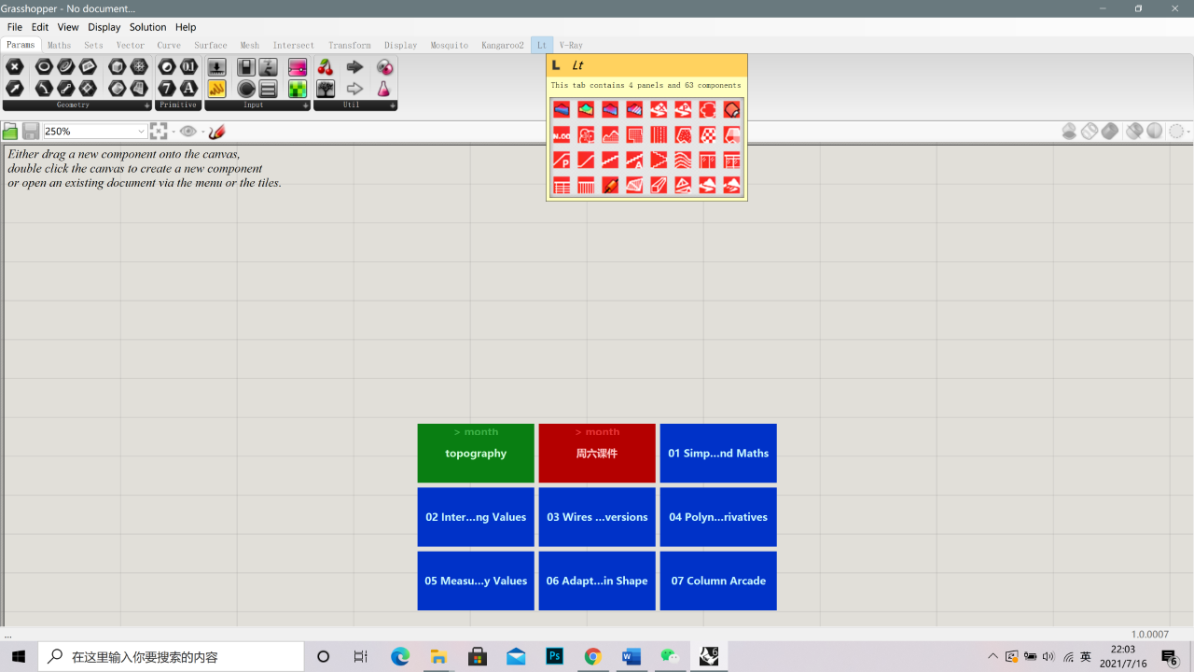Open the sketch markup pen tool
Viewport: 1194px width, 672px height.
coord(217,132)
